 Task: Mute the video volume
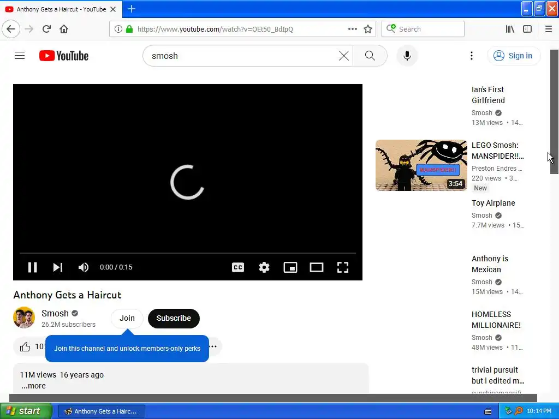(x=84, y=267)
